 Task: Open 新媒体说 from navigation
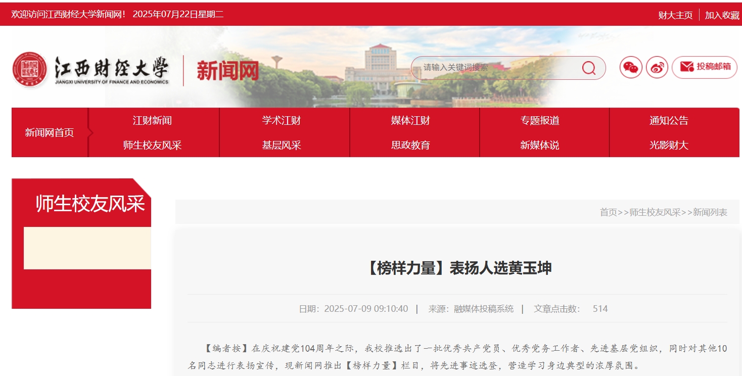[540, 145]
